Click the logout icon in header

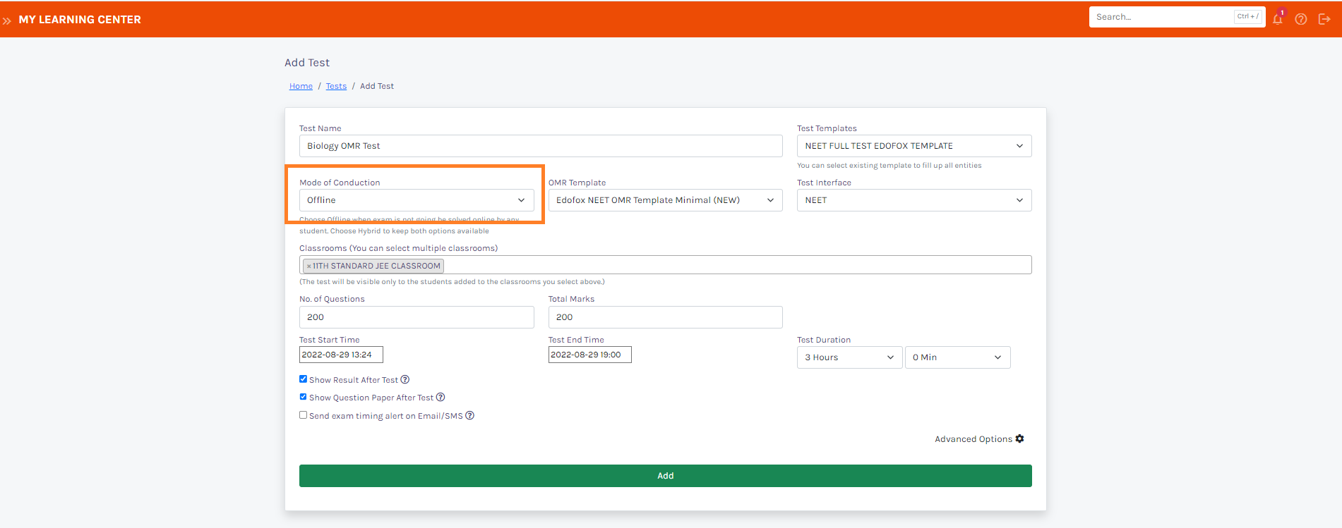click(x=1324, y=19)
